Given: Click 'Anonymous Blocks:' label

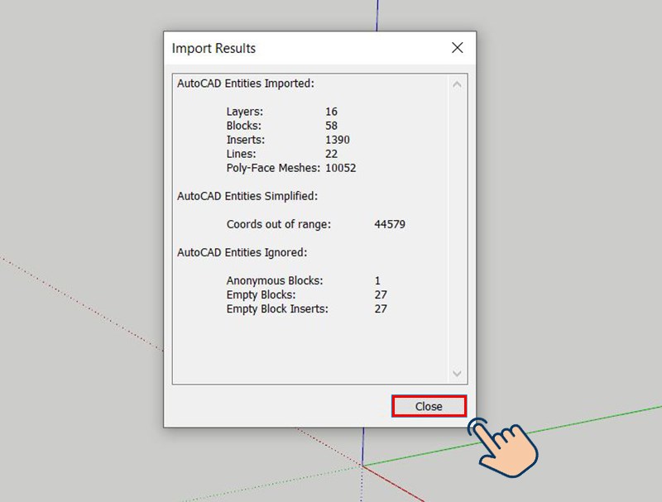Looking at the screenshot, I should [275, 280].
